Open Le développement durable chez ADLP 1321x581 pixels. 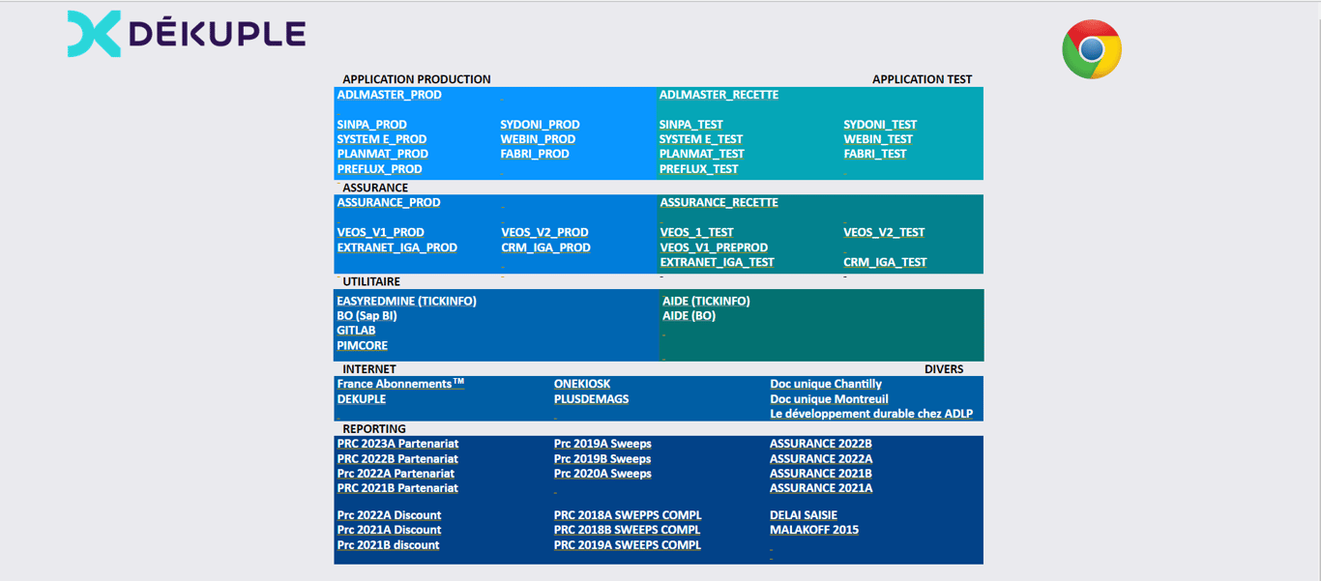click(871, 414)
